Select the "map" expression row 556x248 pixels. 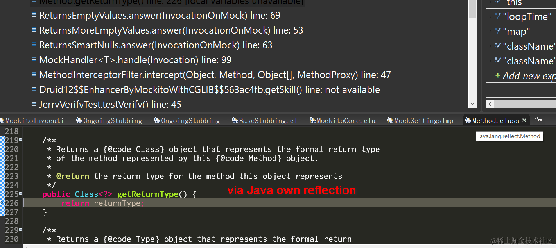(x=521, y=32)
